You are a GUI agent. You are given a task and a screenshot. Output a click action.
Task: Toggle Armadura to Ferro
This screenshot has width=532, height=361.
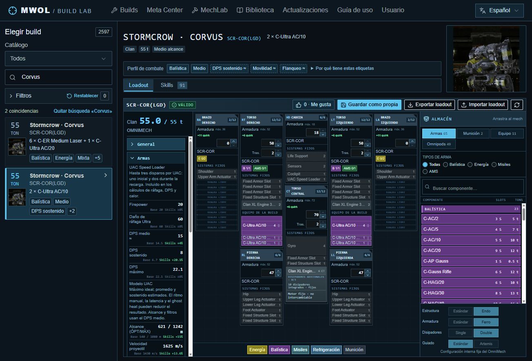click(x=486, y=322)
